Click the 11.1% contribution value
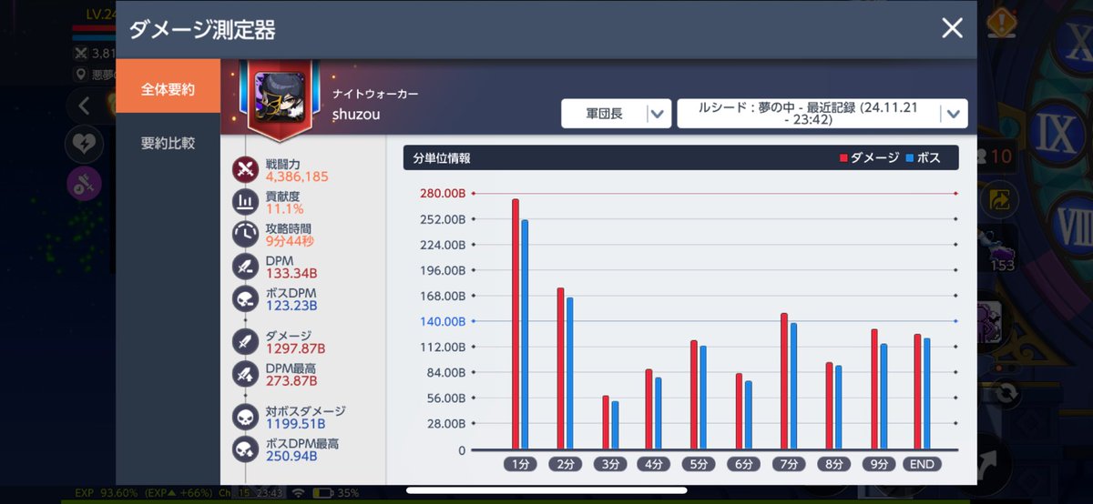Image resolution: width=1093 pixels, height=504 pixels. click(x=284, y=208)
